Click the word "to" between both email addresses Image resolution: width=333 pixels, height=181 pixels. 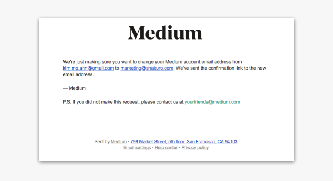(117, 68)
